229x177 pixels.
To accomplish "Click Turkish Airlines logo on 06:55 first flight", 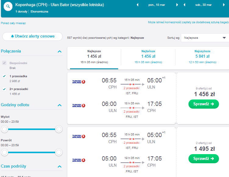I will (x=79, y=82).
